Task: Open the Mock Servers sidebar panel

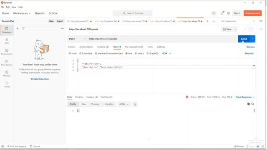Action: point(7,63)
